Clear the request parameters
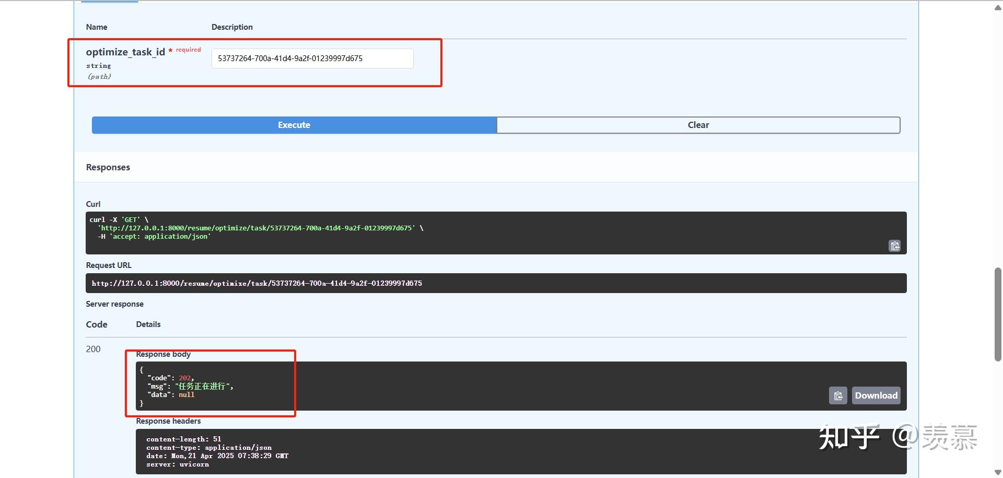 pyautogui.click(x=698, y=125)
